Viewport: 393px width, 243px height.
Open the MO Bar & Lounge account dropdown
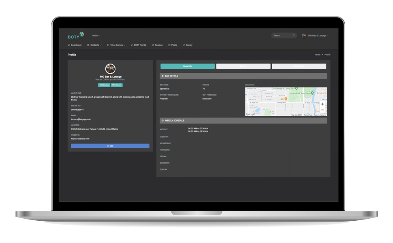pos(318,36)
